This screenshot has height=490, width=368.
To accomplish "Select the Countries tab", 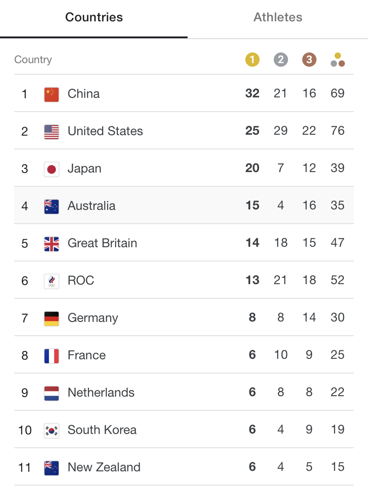I will pyautogui.click(x=94, y=17).
